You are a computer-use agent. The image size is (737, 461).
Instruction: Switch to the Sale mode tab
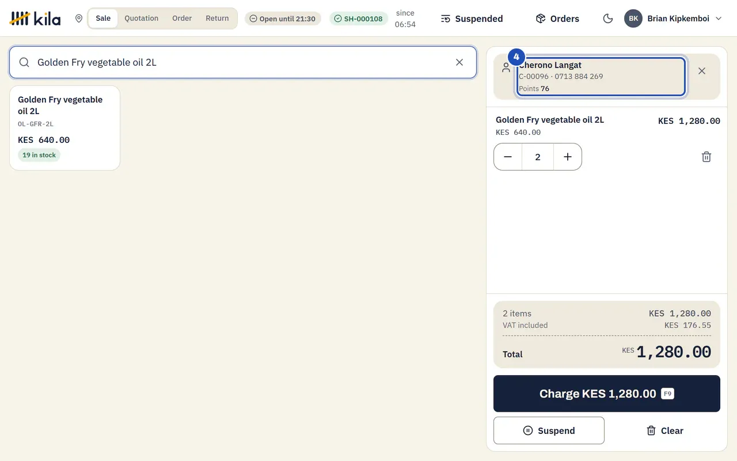pyautogui.click(x=103, y=18)
